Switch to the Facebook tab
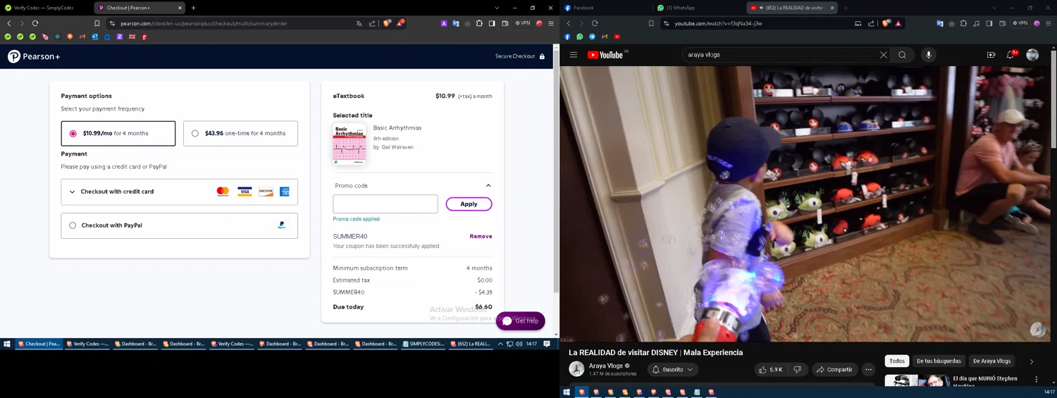This screenshot has height=398, width=1057. point(606,8)
